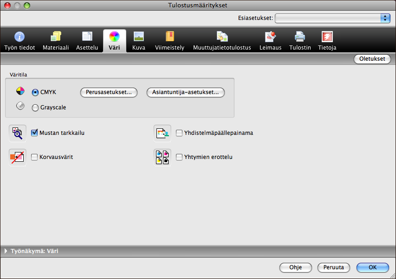The image size is (396, 279).
Task: Switch to the Asettelu tab label
Action: [x=87, y=48]
